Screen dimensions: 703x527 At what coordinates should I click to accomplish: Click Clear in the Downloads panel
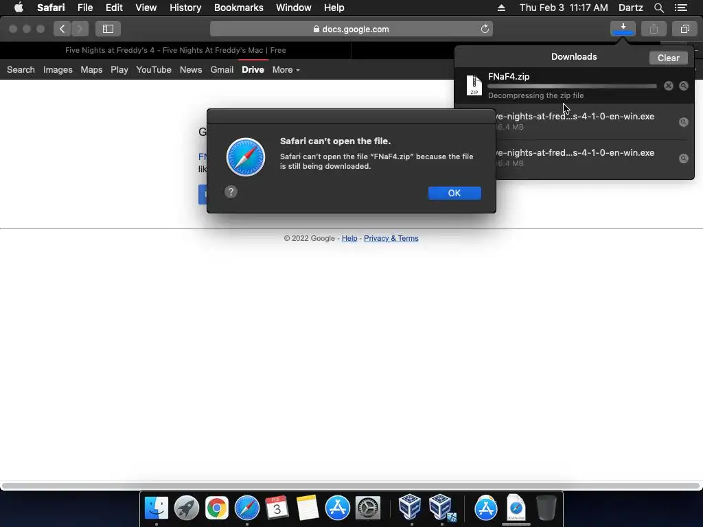[x=668, y=58]
